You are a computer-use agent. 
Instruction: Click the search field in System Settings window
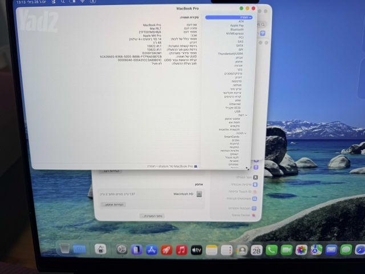point(261,24)
